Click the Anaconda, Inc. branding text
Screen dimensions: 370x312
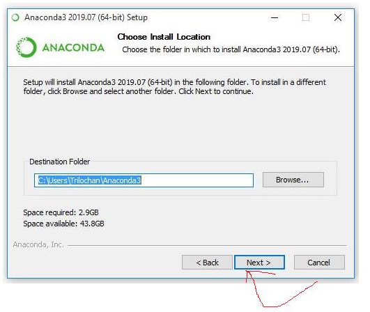tap(38, 244)
